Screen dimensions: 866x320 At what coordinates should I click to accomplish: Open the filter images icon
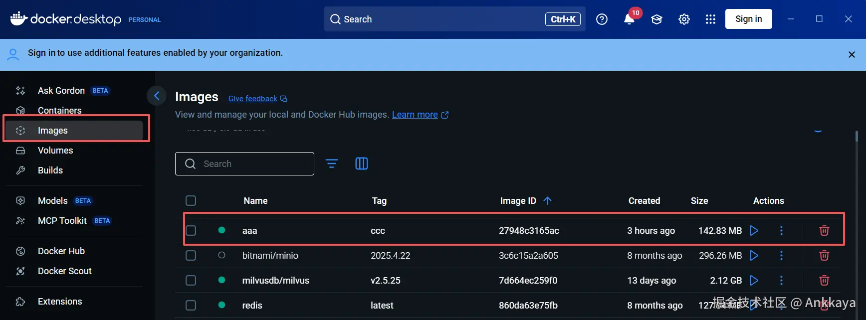332,163
